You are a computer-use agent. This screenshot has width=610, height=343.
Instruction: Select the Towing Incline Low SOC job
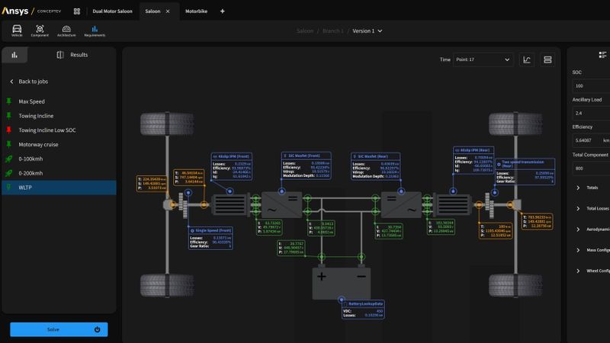click(x=47, y=130)
